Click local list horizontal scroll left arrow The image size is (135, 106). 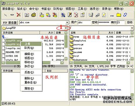(4, 62)
